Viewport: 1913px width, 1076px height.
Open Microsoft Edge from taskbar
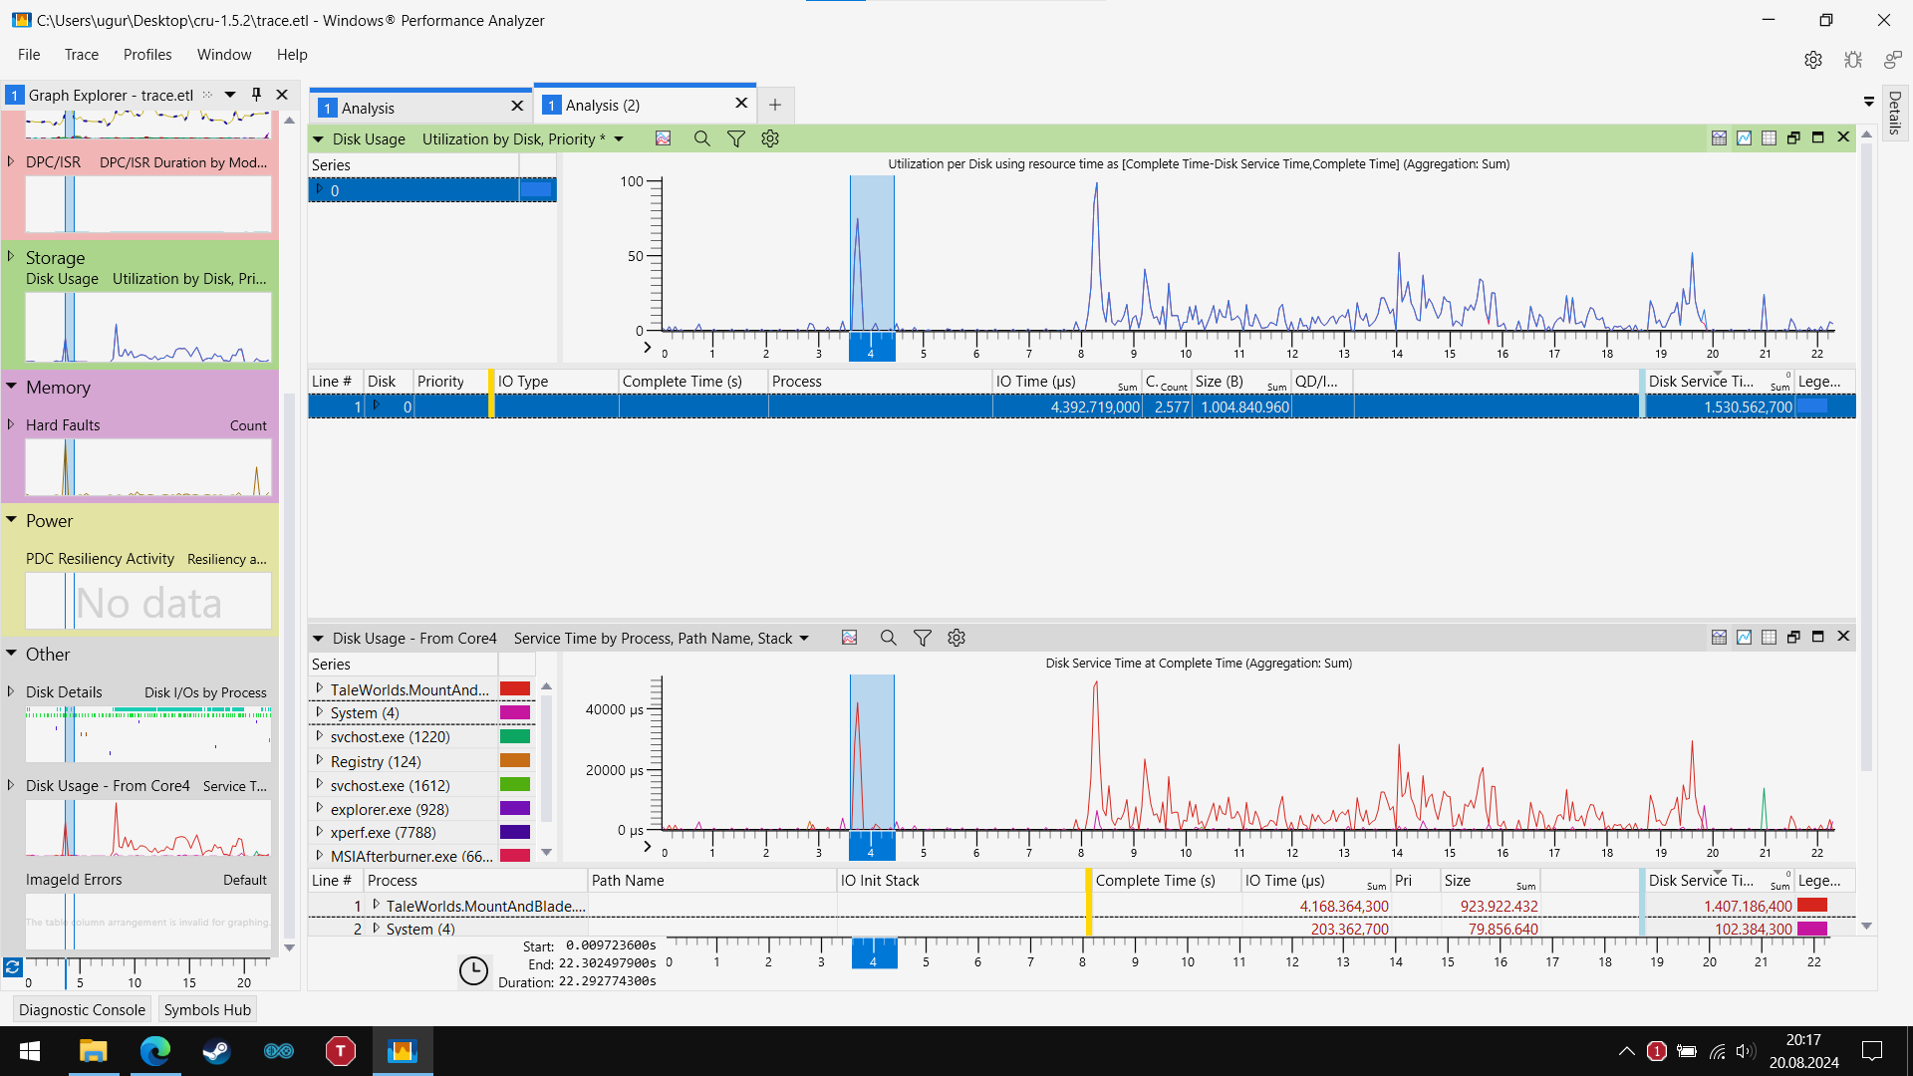[x=155, y=1051]
